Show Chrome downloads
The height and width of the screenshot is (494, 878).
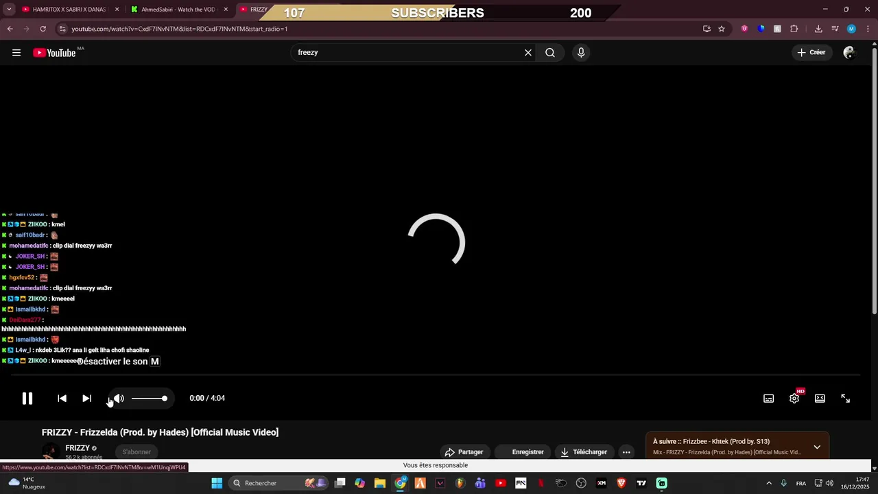click(818, 29)
